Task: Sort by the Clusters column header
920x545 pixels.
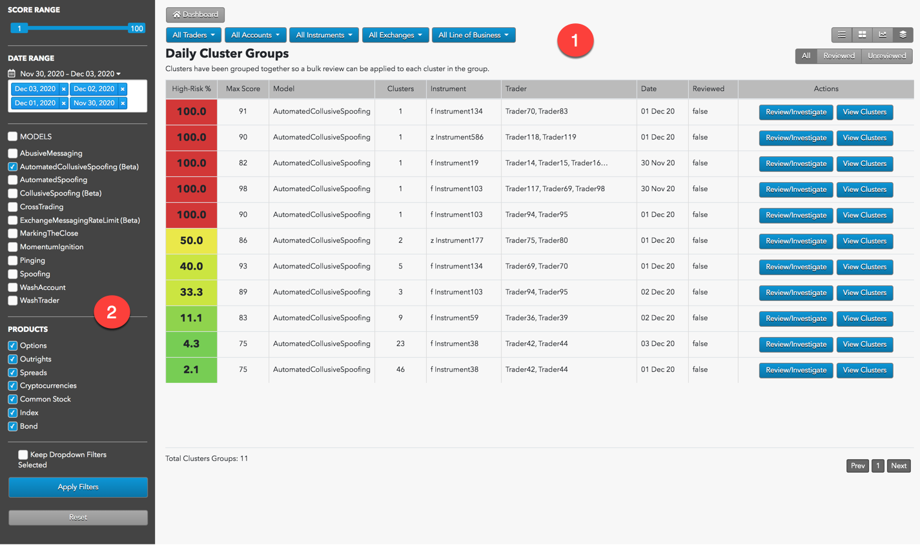Action: [x=400, y=89]
